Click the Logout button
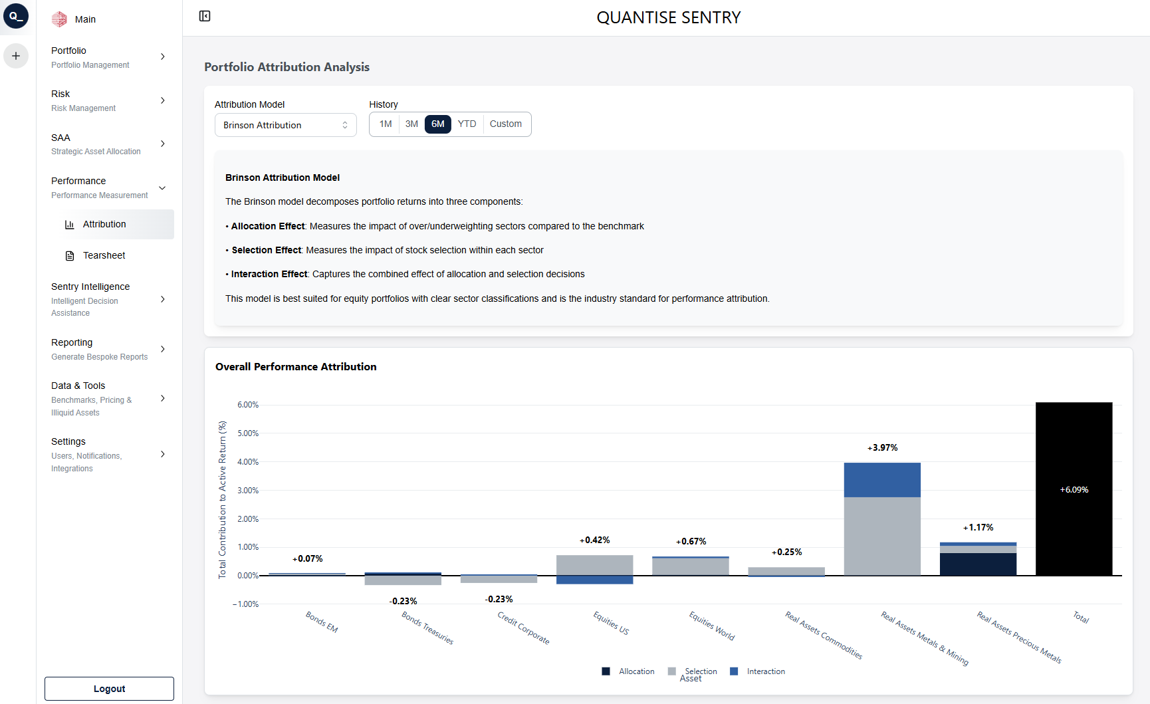This screenshot has width=1150, height=704. 108,689
